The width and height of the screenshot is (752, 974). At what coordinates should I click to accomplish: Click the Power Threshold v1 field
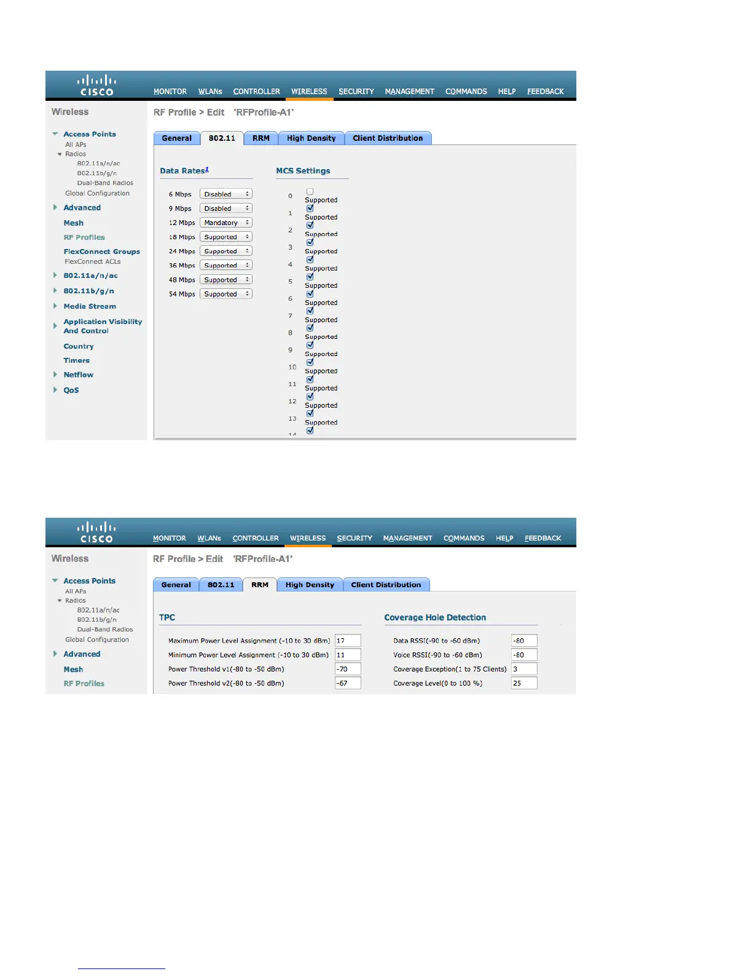[348, 669]
